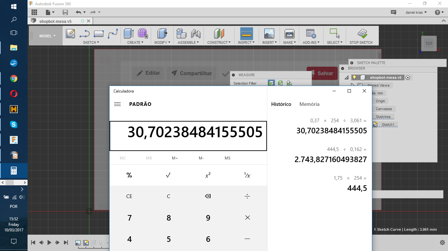The image size is (448, 251).
Task: Expand the SKETCH PALETTE panel
Action: tap(352, 63)
